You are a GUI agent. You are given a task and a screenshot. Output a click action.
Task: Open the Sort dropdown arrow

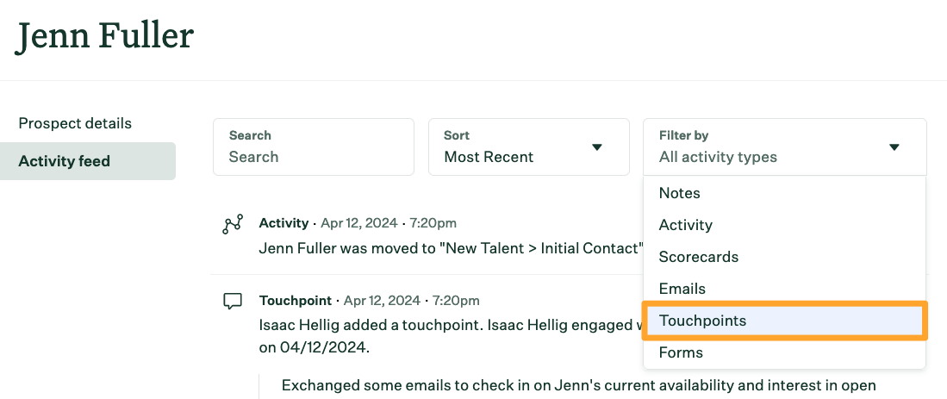pos(596,147)
